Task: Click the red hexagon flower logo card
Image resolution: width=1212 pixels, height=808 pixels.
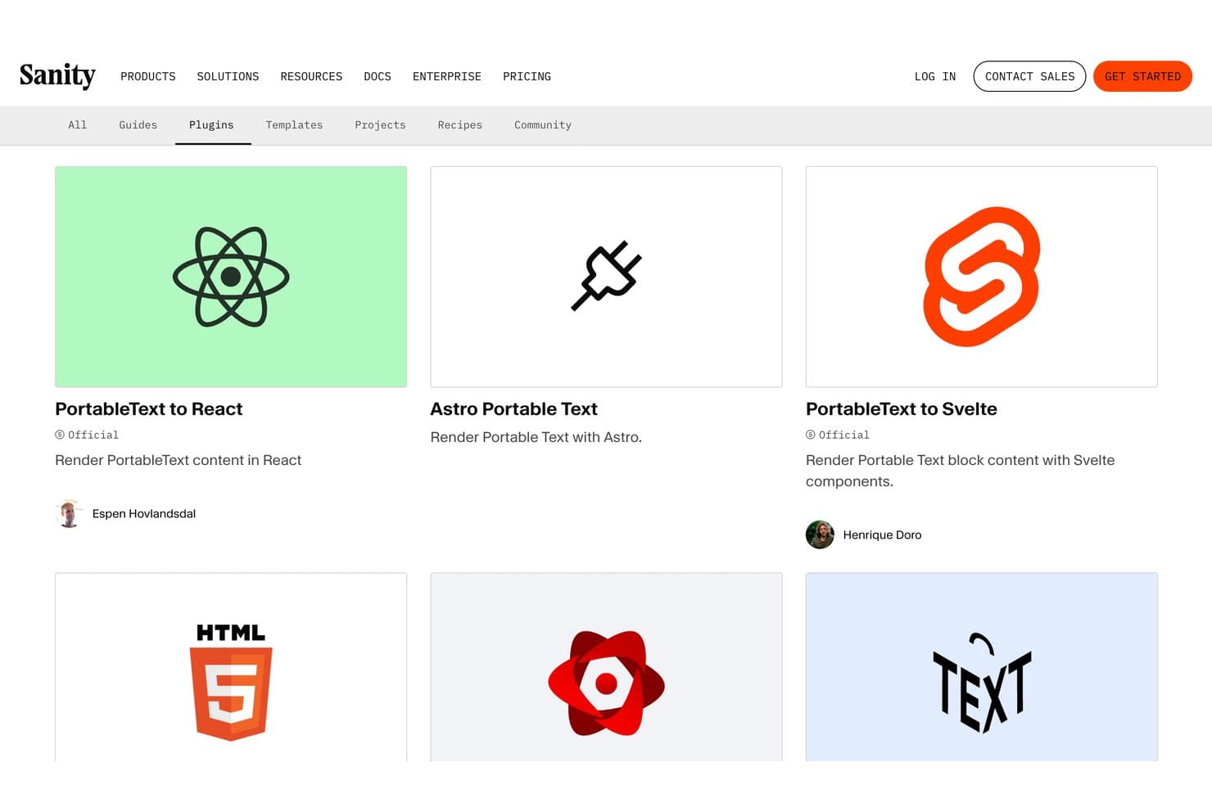Action: coord(606,667)
